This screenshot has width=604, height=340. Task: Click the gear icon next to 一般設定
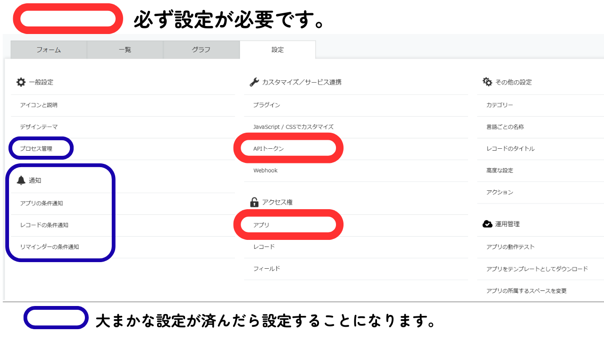coord(21,82)
